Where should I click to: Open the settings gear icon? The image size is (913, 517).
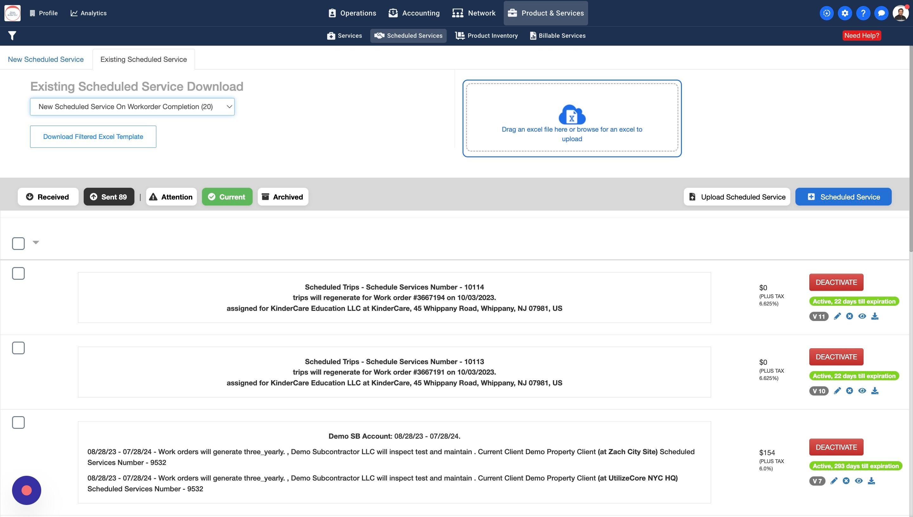[x=845, y=13]
